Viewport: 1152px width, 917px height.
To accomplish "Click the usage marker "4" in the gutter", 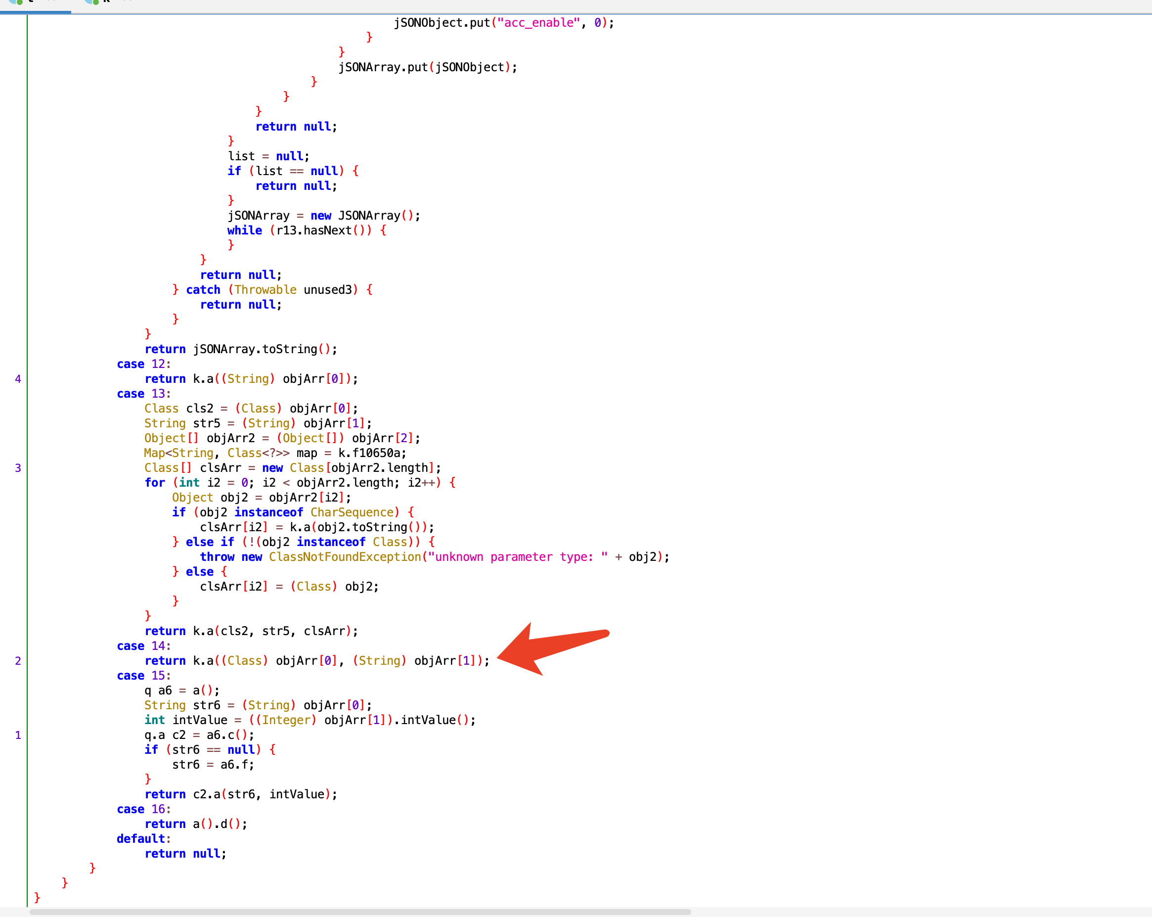I will tap(19, 380).
